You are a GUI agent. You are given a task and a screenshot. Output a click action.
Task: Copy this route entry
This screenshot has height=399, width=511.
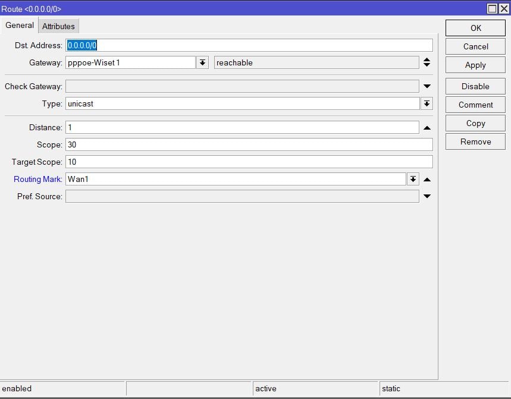tap(475, 124)
